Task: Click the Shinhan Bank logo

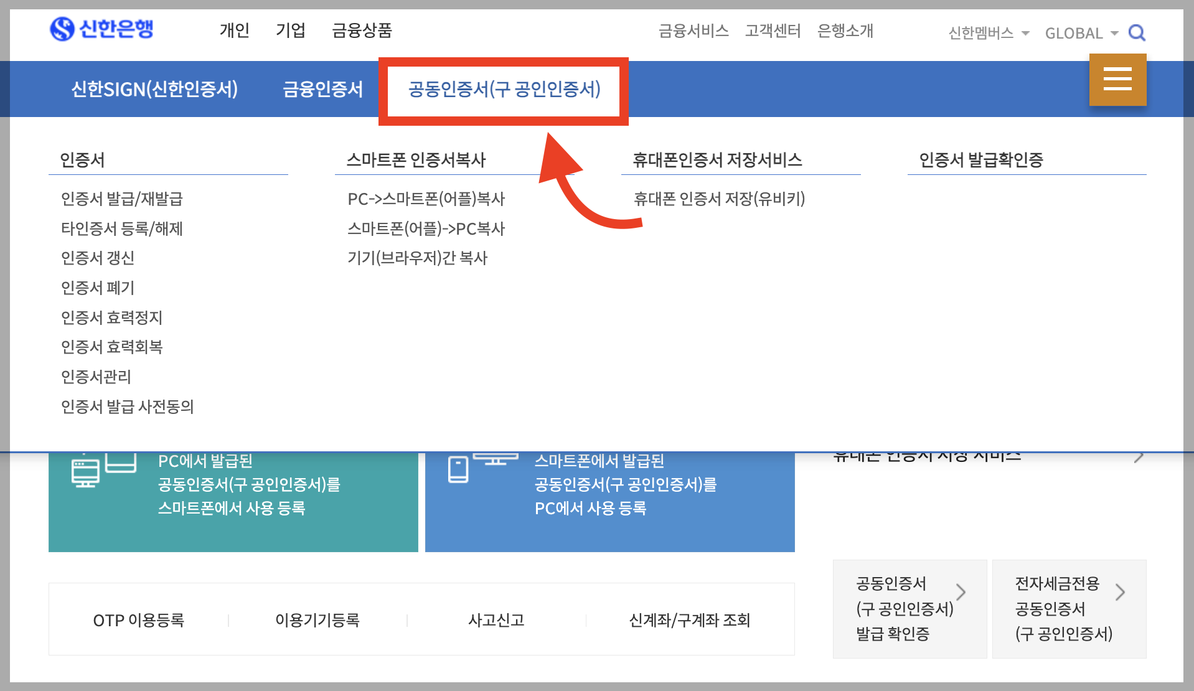Action: pos(101,29)
